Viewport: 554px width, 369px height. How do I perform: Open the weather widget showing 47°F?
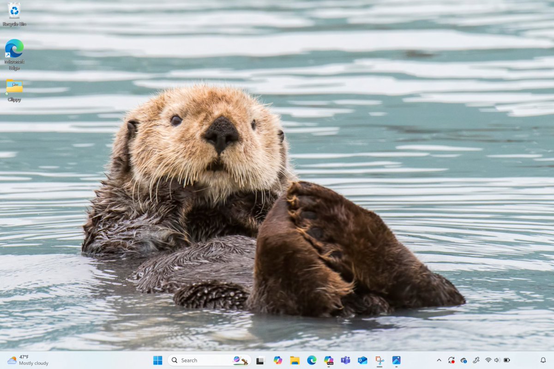(x=28, y=360)
